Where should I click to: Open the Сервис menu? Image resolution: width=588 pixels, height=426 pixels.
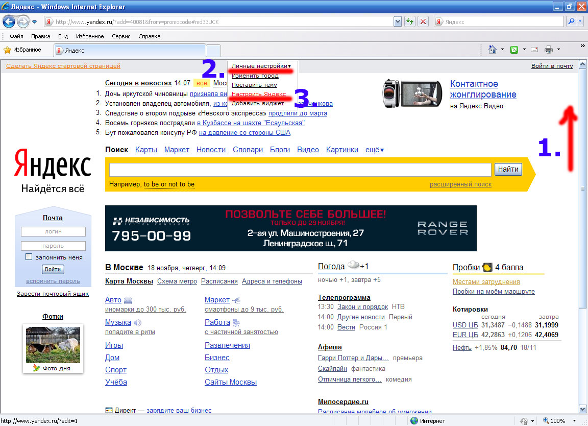click(121, 36)
